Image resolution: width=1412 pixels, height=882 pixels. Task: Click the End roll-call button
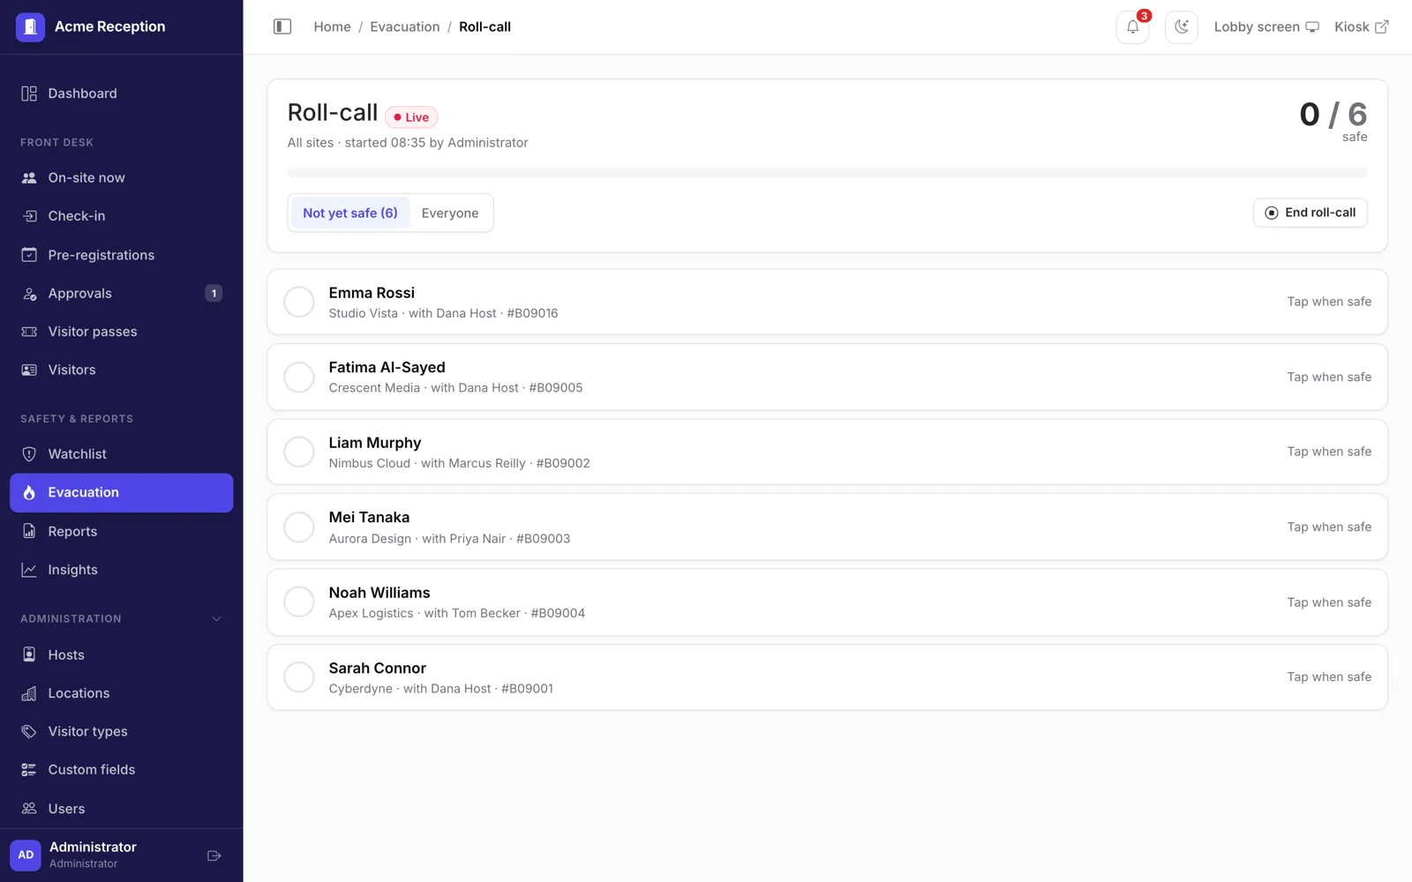1311,213
